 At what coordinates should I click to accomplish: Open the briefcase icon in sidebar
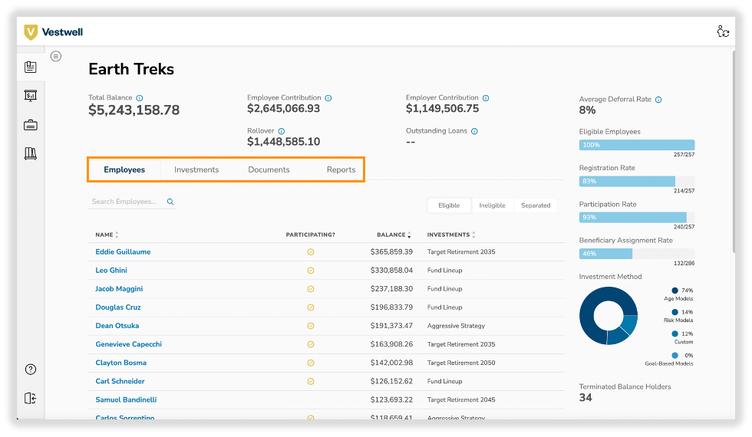point(31,125)
